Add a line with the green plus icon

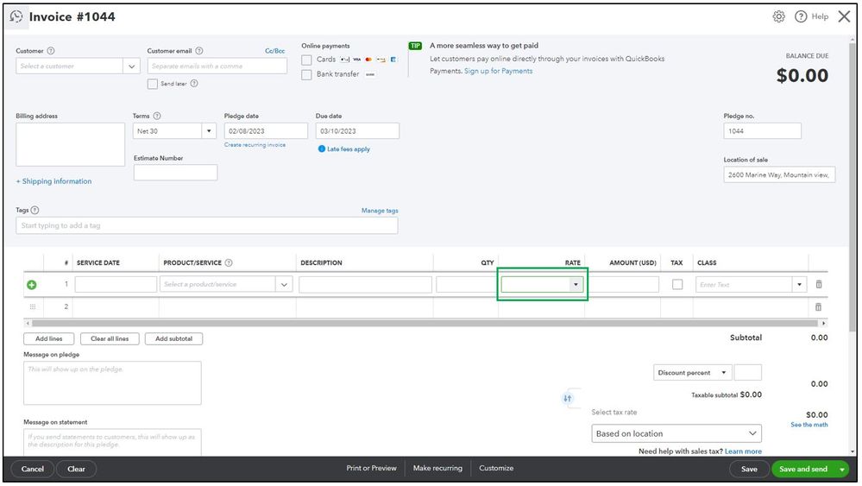coord(32,285)
